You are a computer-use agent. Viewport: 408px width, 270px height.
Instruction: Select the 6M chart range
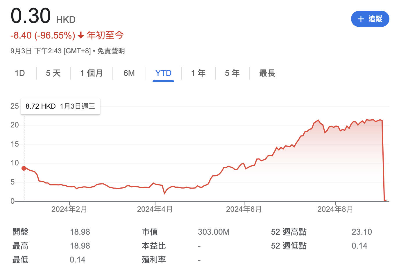(129, 73)
